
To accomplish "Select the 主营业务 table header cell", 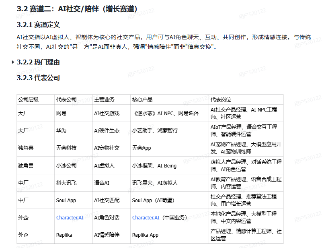I will [x=104, y=99].
